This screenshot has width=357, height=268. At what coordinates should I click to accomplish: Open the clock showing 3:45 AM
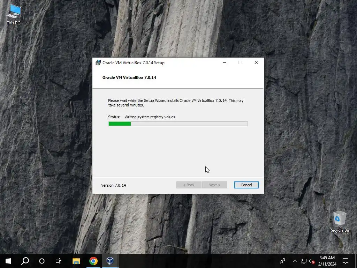tap(327, 261)
